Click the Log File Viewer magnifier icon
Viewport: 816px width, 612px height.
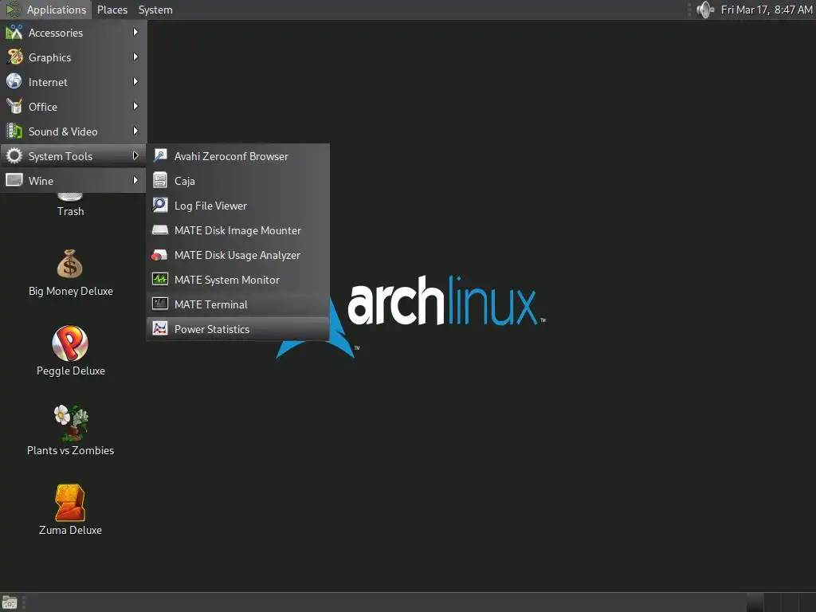pyautogui.click(x=159, y=205)
